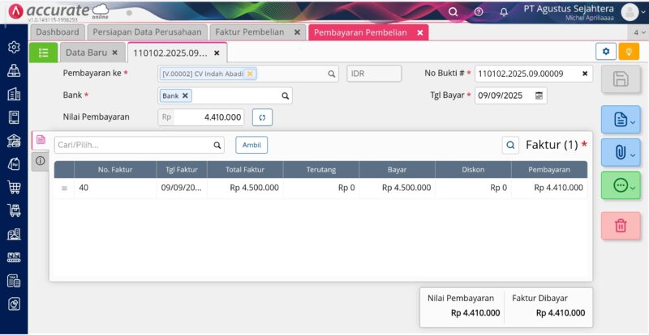Open the settings gear in the left sidebar

pos(14,47)
